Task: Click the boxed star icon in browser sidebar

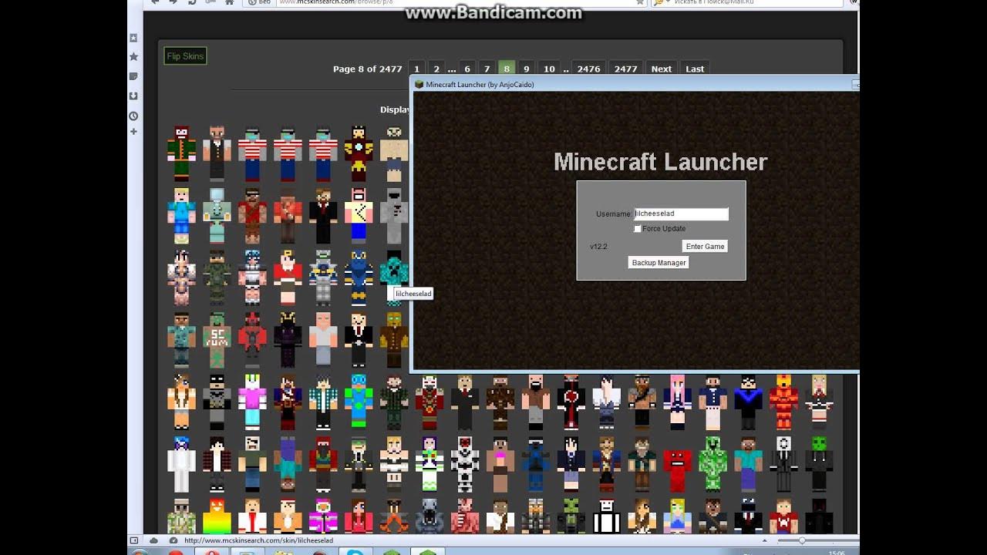Action: [133, 38]
